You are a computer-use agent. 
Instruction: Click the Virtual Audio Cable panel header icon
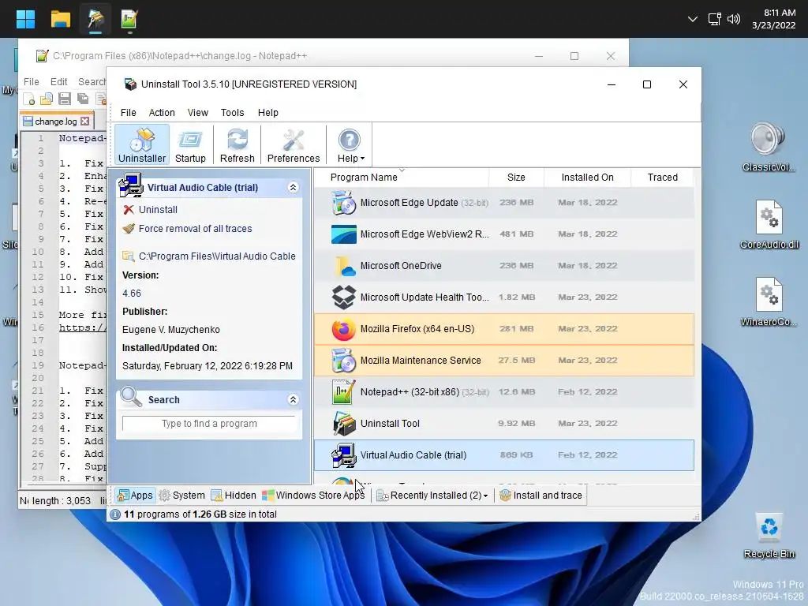[x=130, y=186]
